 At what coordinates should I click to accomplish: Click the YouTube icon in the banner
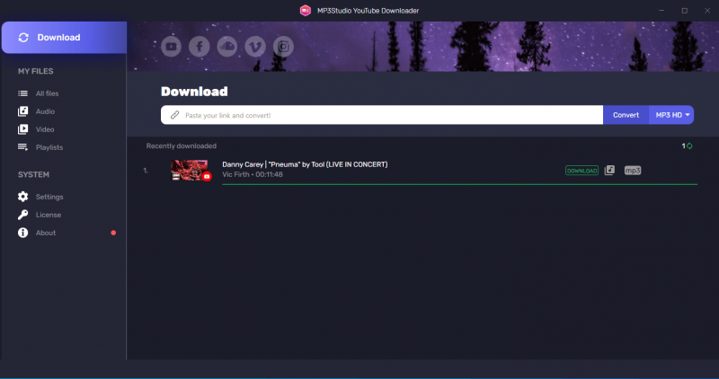click(x=171, y=46)
